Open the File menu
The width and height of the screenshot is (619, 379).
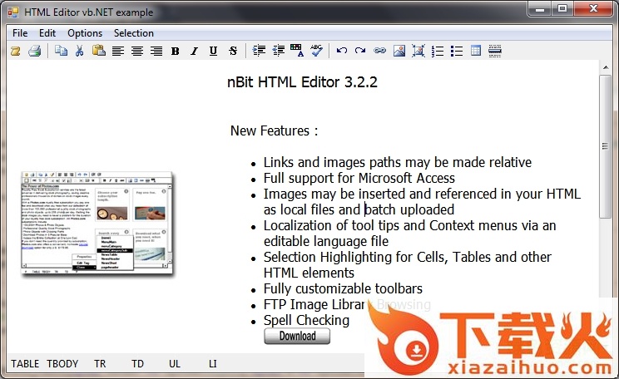(x=20, y=33)
